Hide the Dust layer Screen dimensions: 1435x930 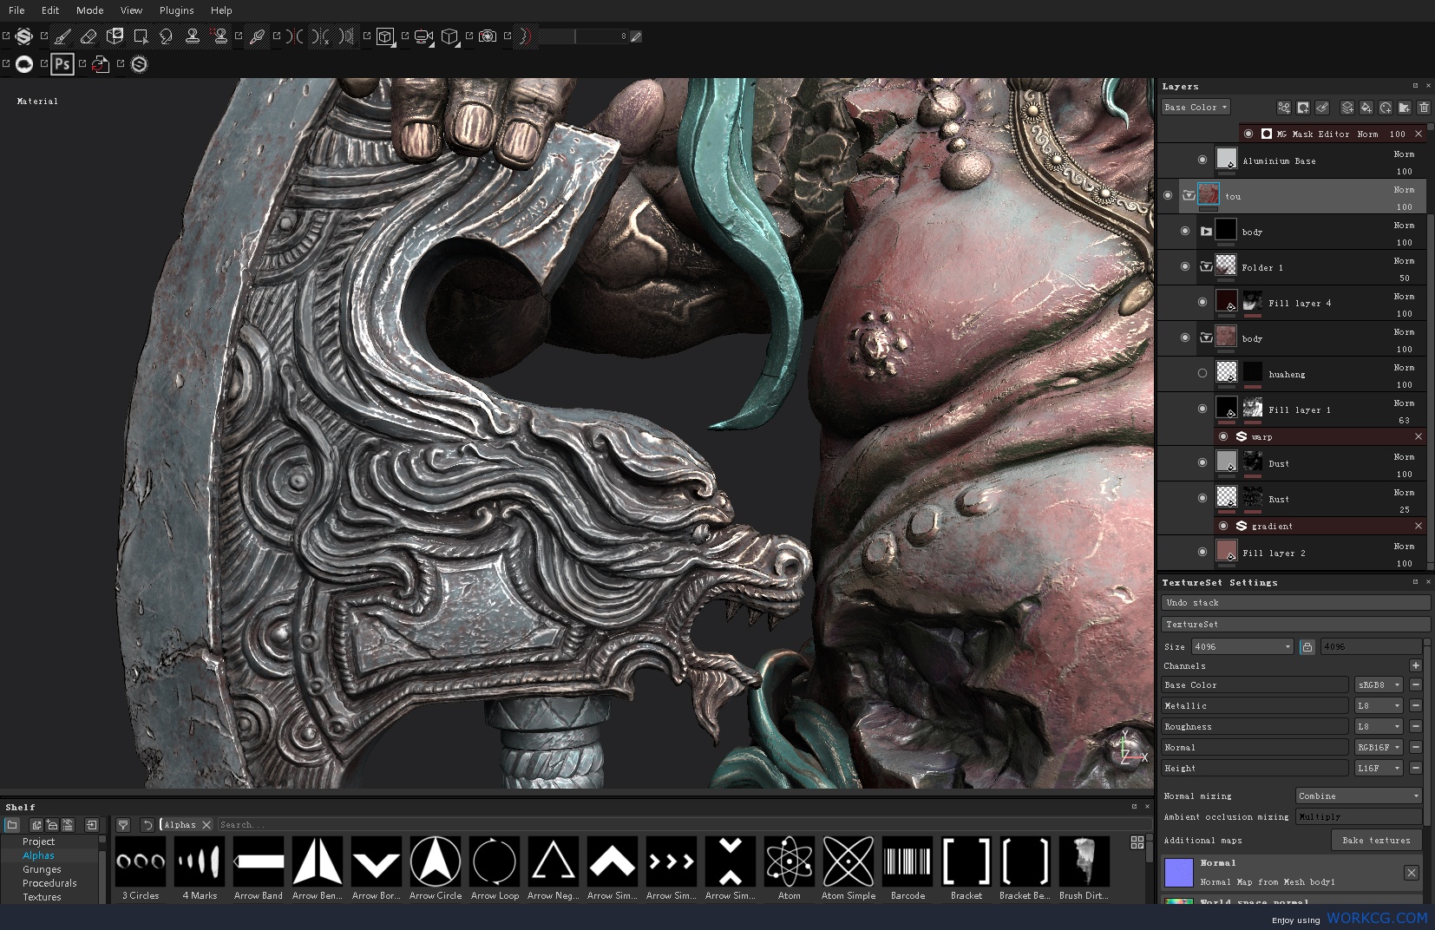coord(1202,462)
